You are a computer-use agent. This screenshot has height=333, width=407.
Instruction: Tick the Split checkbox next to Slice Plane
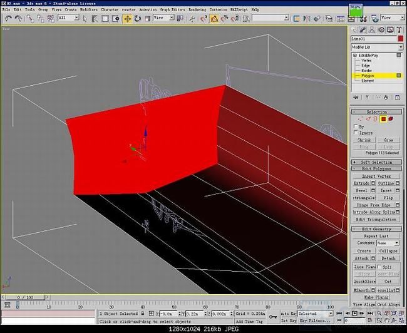click(379, 267)
